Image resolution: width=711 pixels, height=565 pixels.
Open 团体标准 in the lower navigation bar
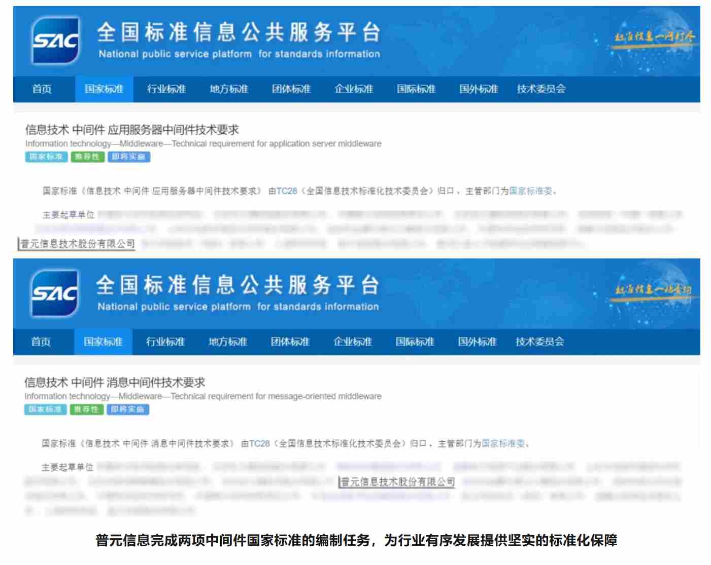290,342
